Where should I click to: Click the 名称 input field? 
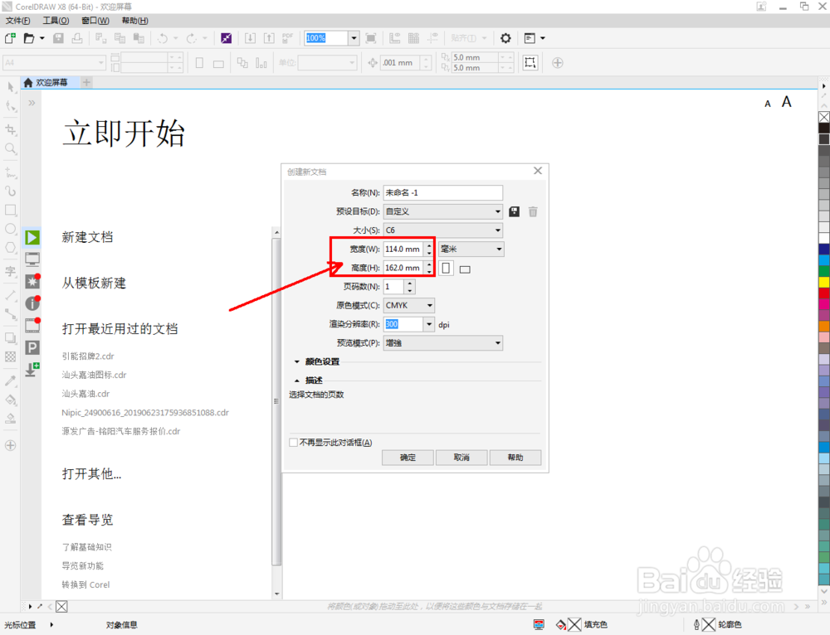[442, 193]
